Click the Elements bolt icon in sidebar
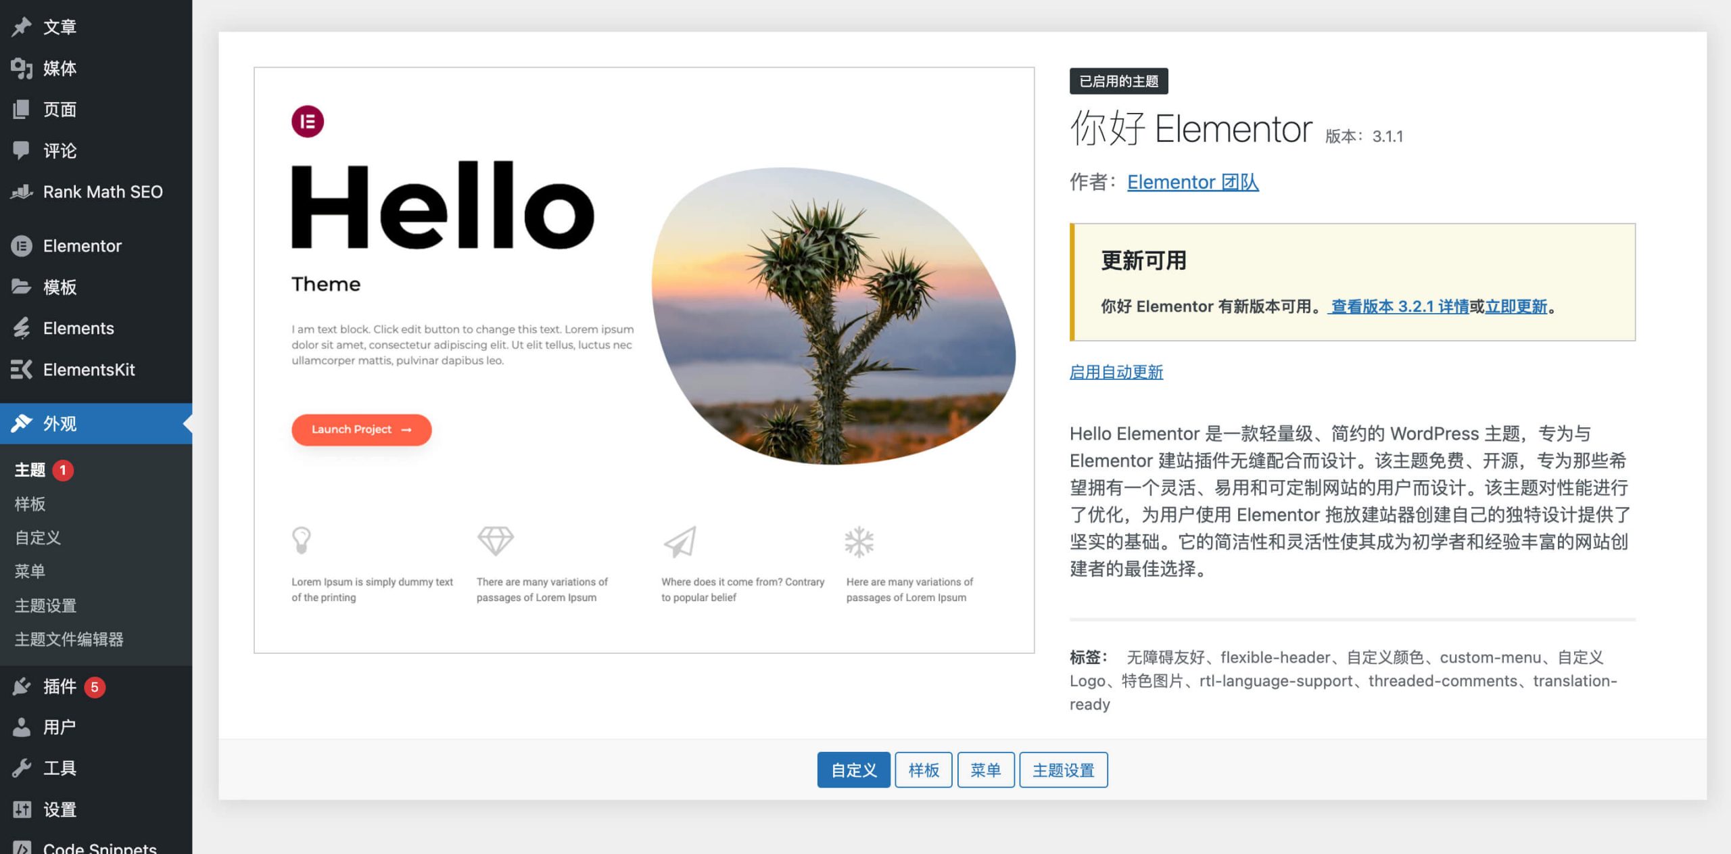 point(21,329)
